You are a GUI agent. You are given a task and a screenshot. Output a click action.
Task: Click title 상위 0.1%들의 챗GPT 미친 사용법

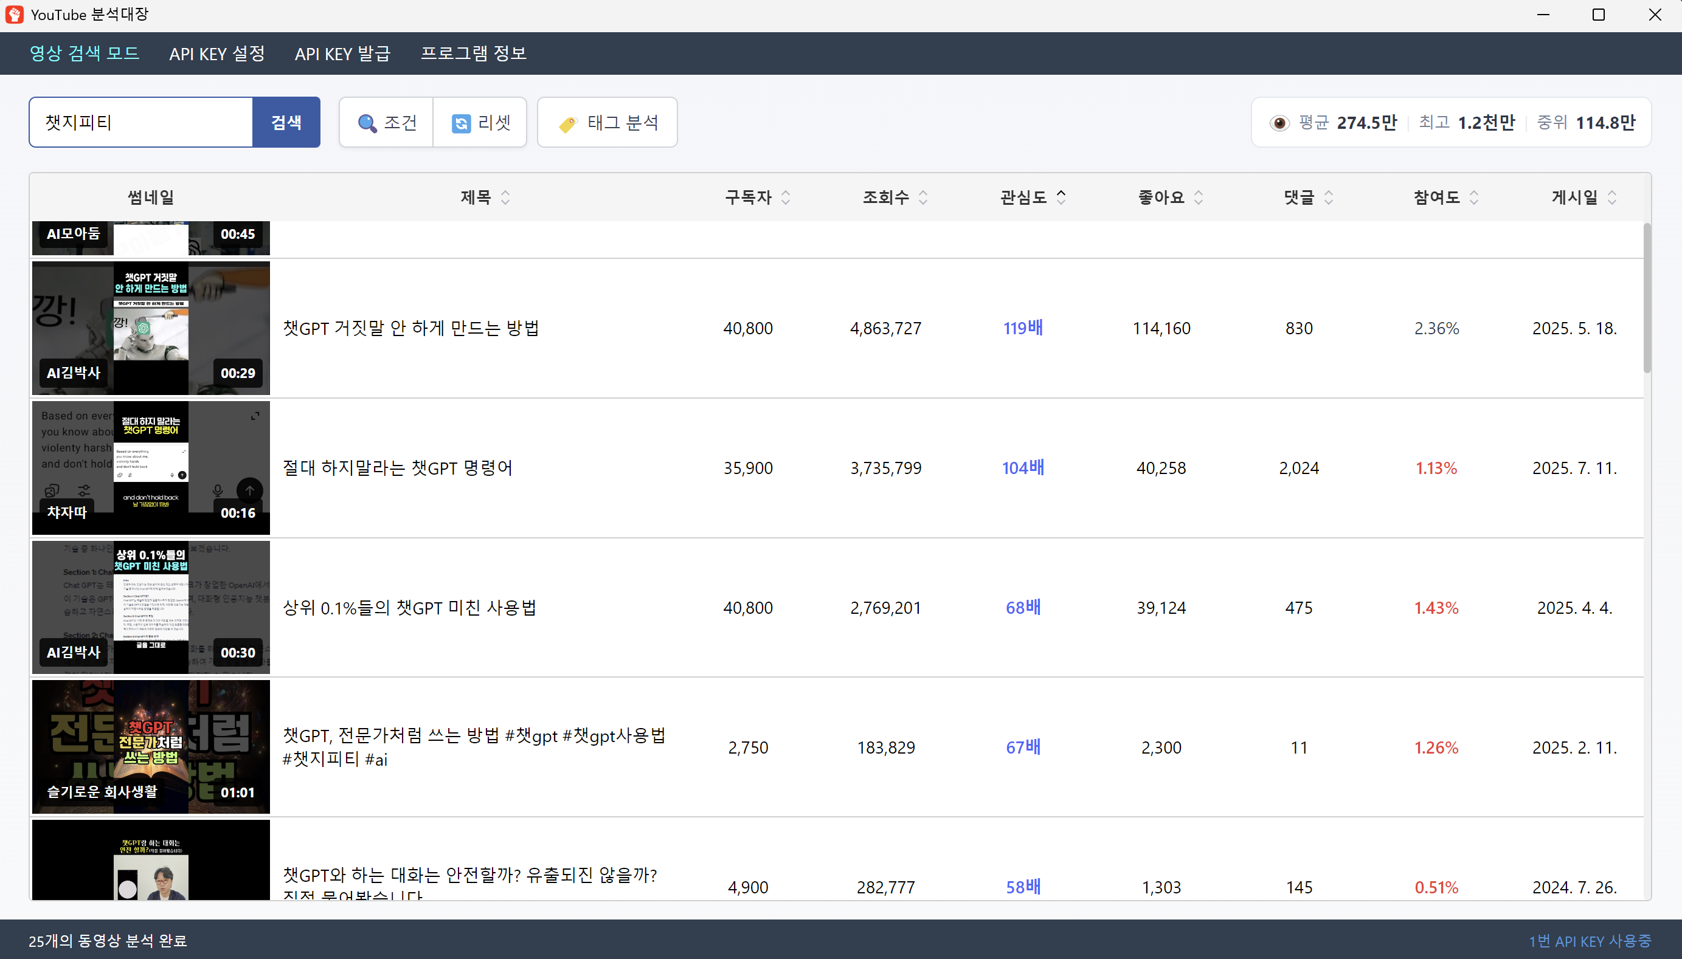click(x=409, y=607)
